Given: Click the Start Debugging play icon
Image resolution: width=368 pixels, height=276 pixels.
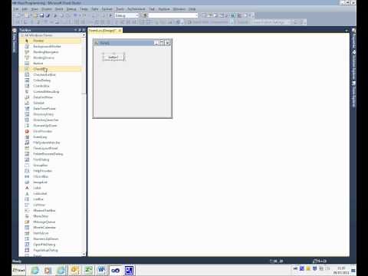Looking at the screenshot, I should [x=110, y=15].
